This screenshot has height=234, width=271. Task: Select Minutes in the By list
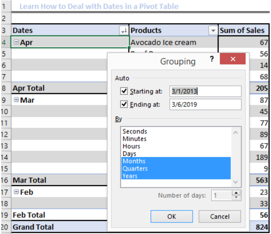pos(135,139)
